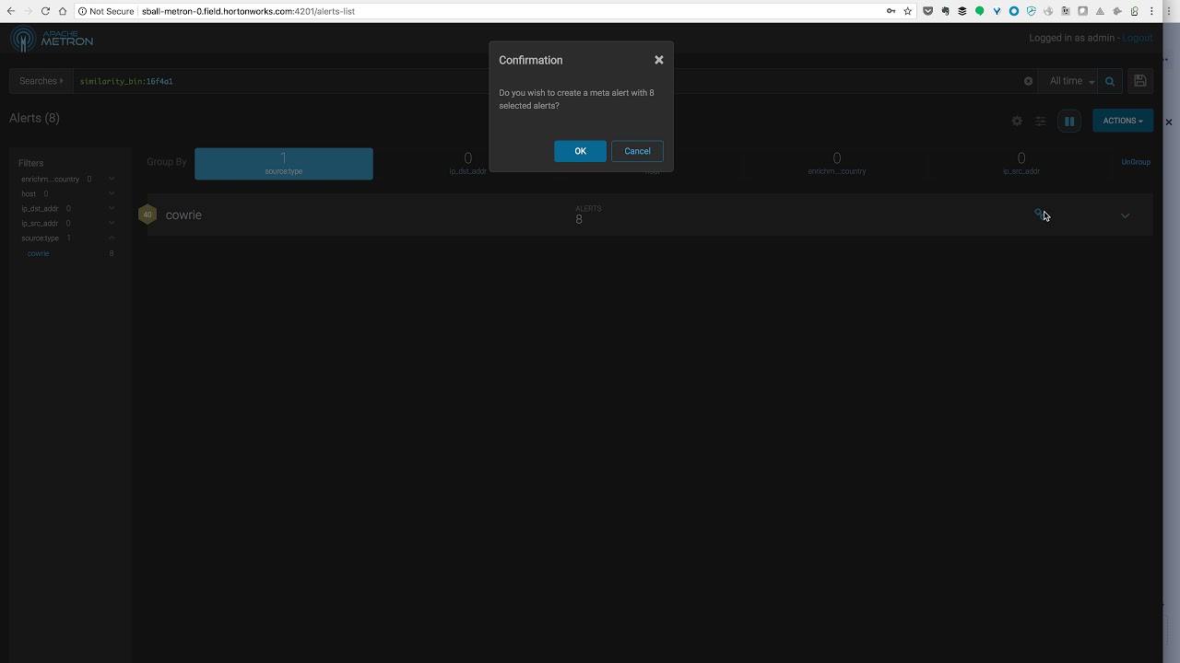1180x663 pixels.
Task: Group by source:type
Action: 284,163
